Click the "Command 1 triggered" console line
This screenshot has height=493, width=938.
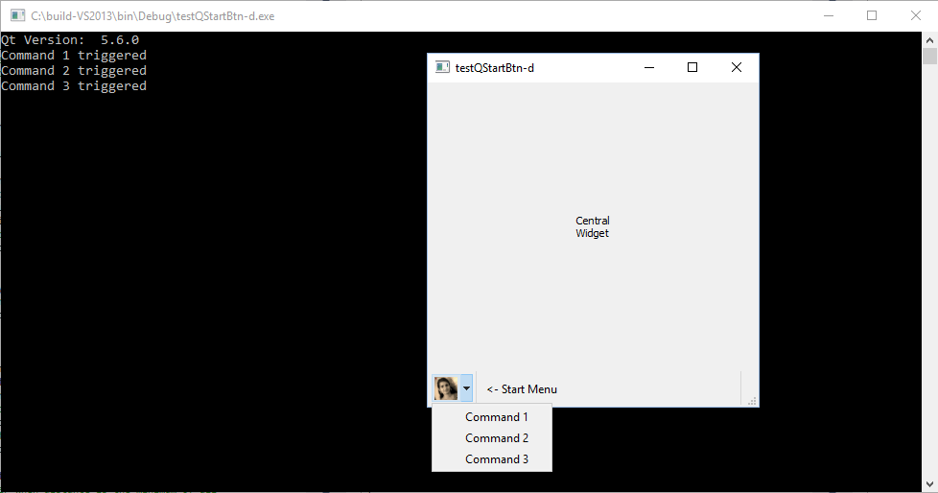pyautogui.click(x=74, y=55)
